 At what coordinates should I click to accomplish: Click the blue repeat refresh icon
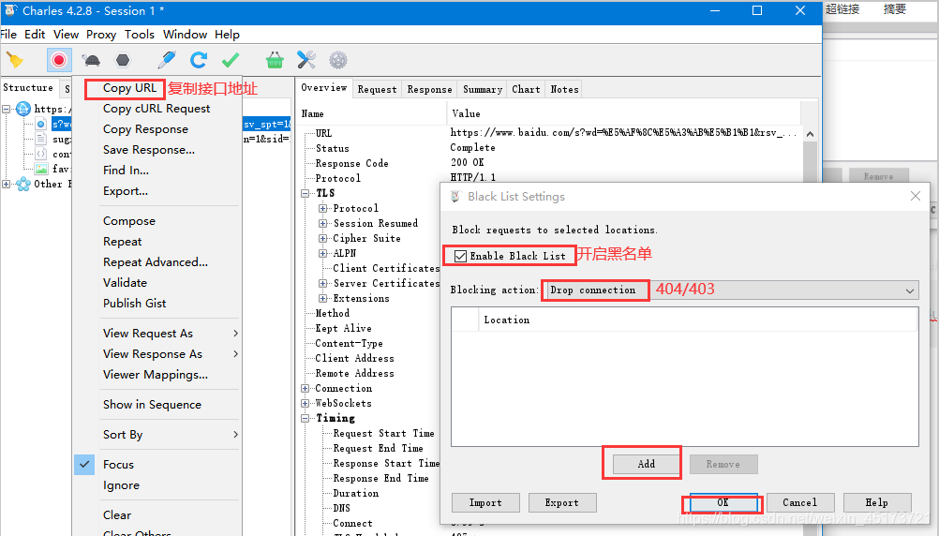199,60
